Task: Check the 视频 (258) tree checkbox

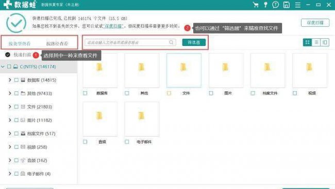Action: tap(16, 147)
